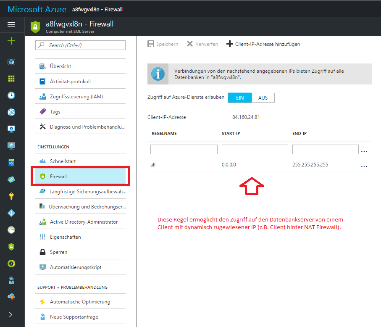Open the ellipsis menu of the 'all' rule
Image resolution: width=381 pixels, height=327 pixels.
(x=364, y=166)
